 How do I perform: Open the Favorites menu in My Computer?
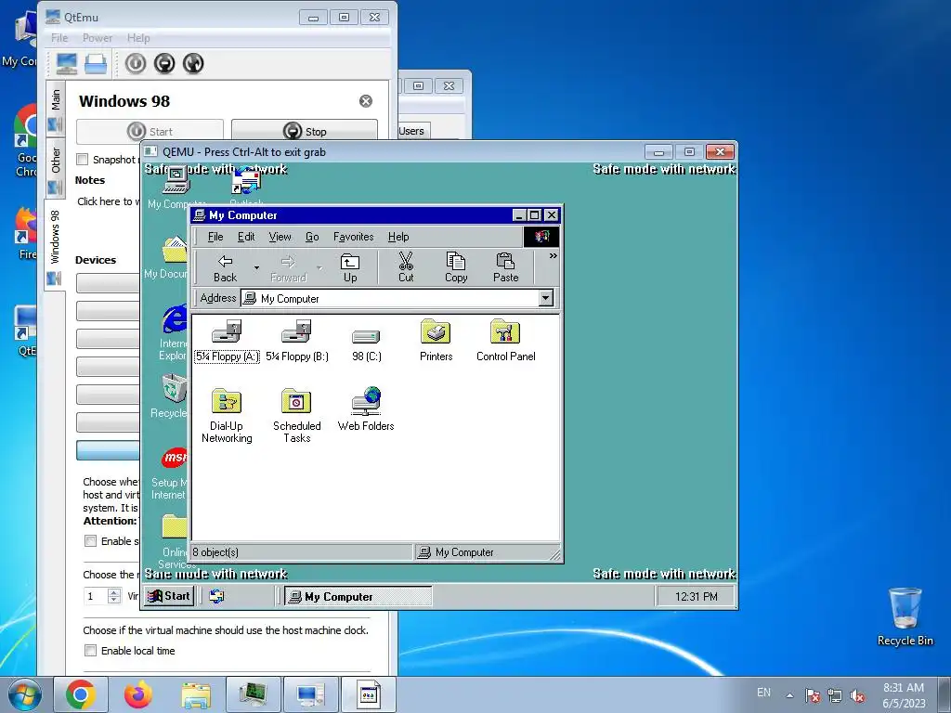[353, 237]
